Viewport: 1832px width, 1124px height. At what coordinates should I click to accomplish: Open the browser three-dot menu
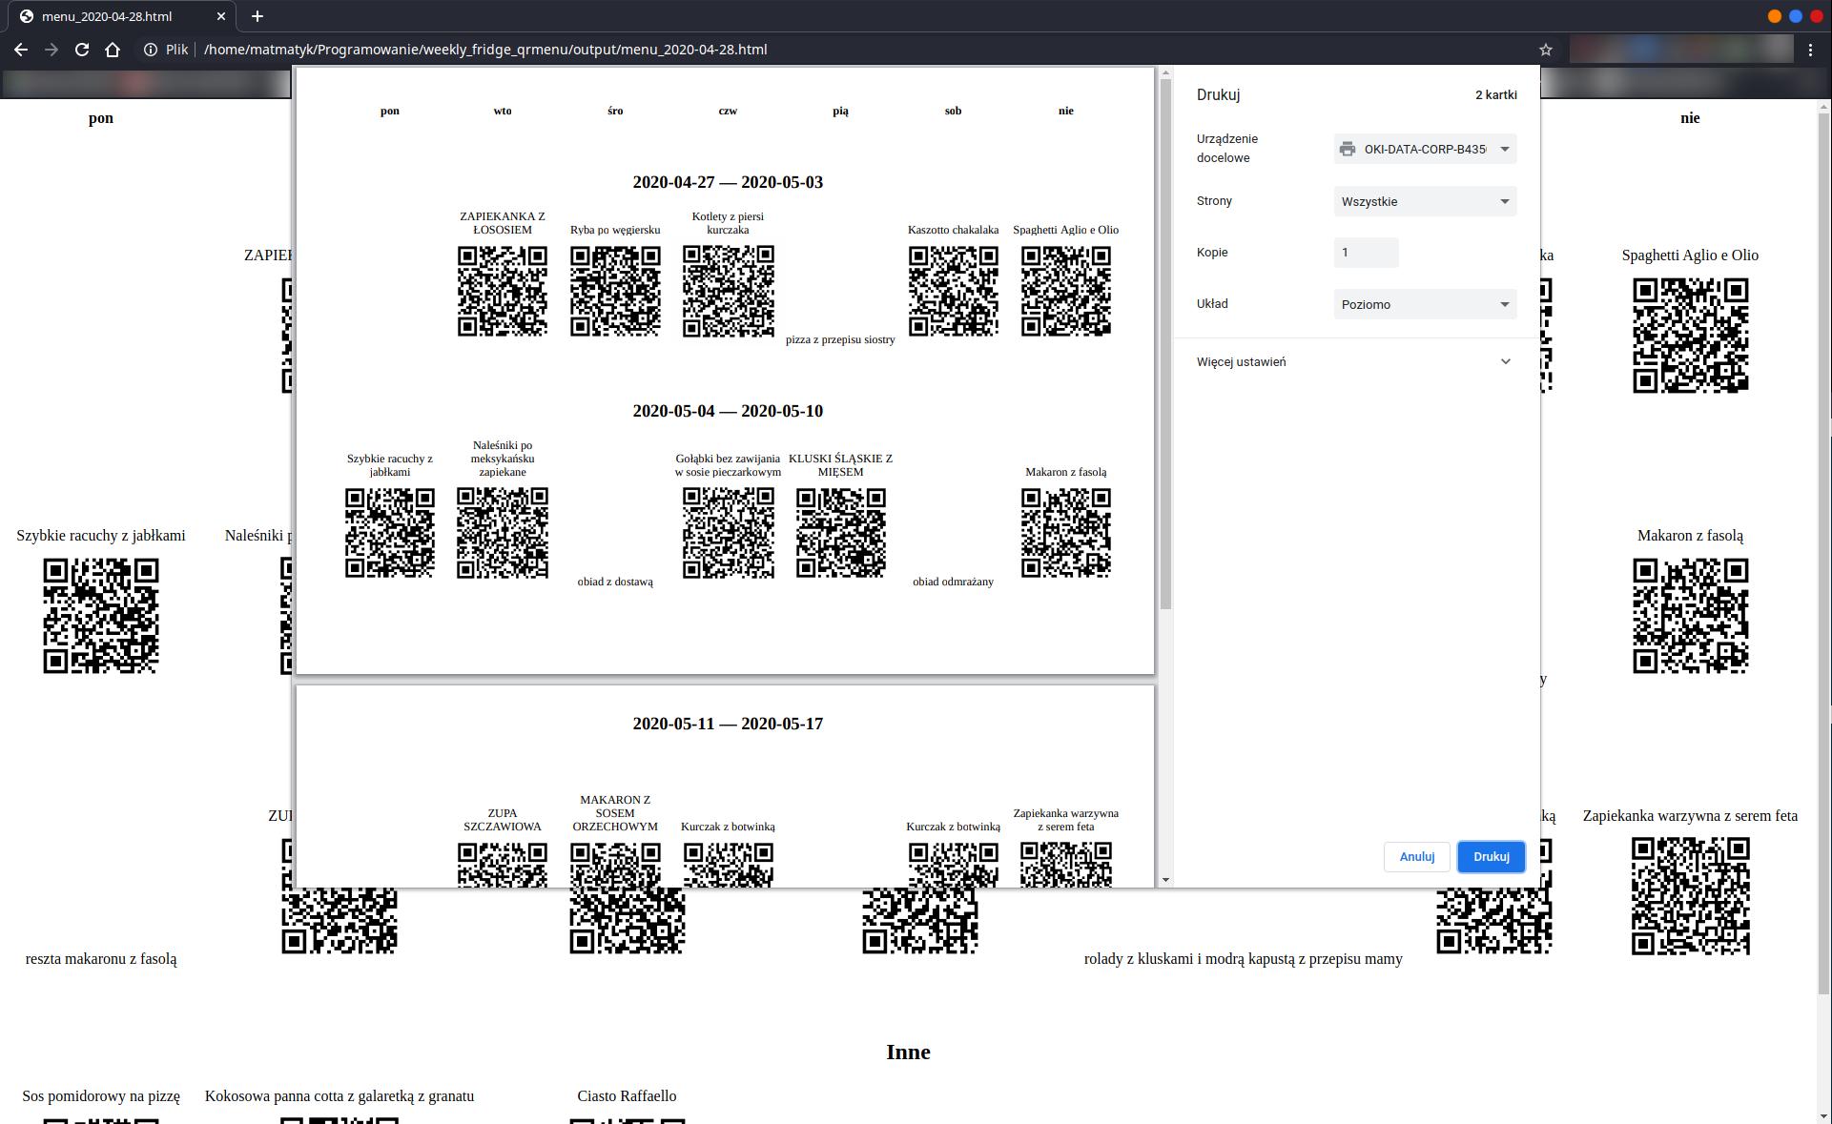click(1810, 50)
